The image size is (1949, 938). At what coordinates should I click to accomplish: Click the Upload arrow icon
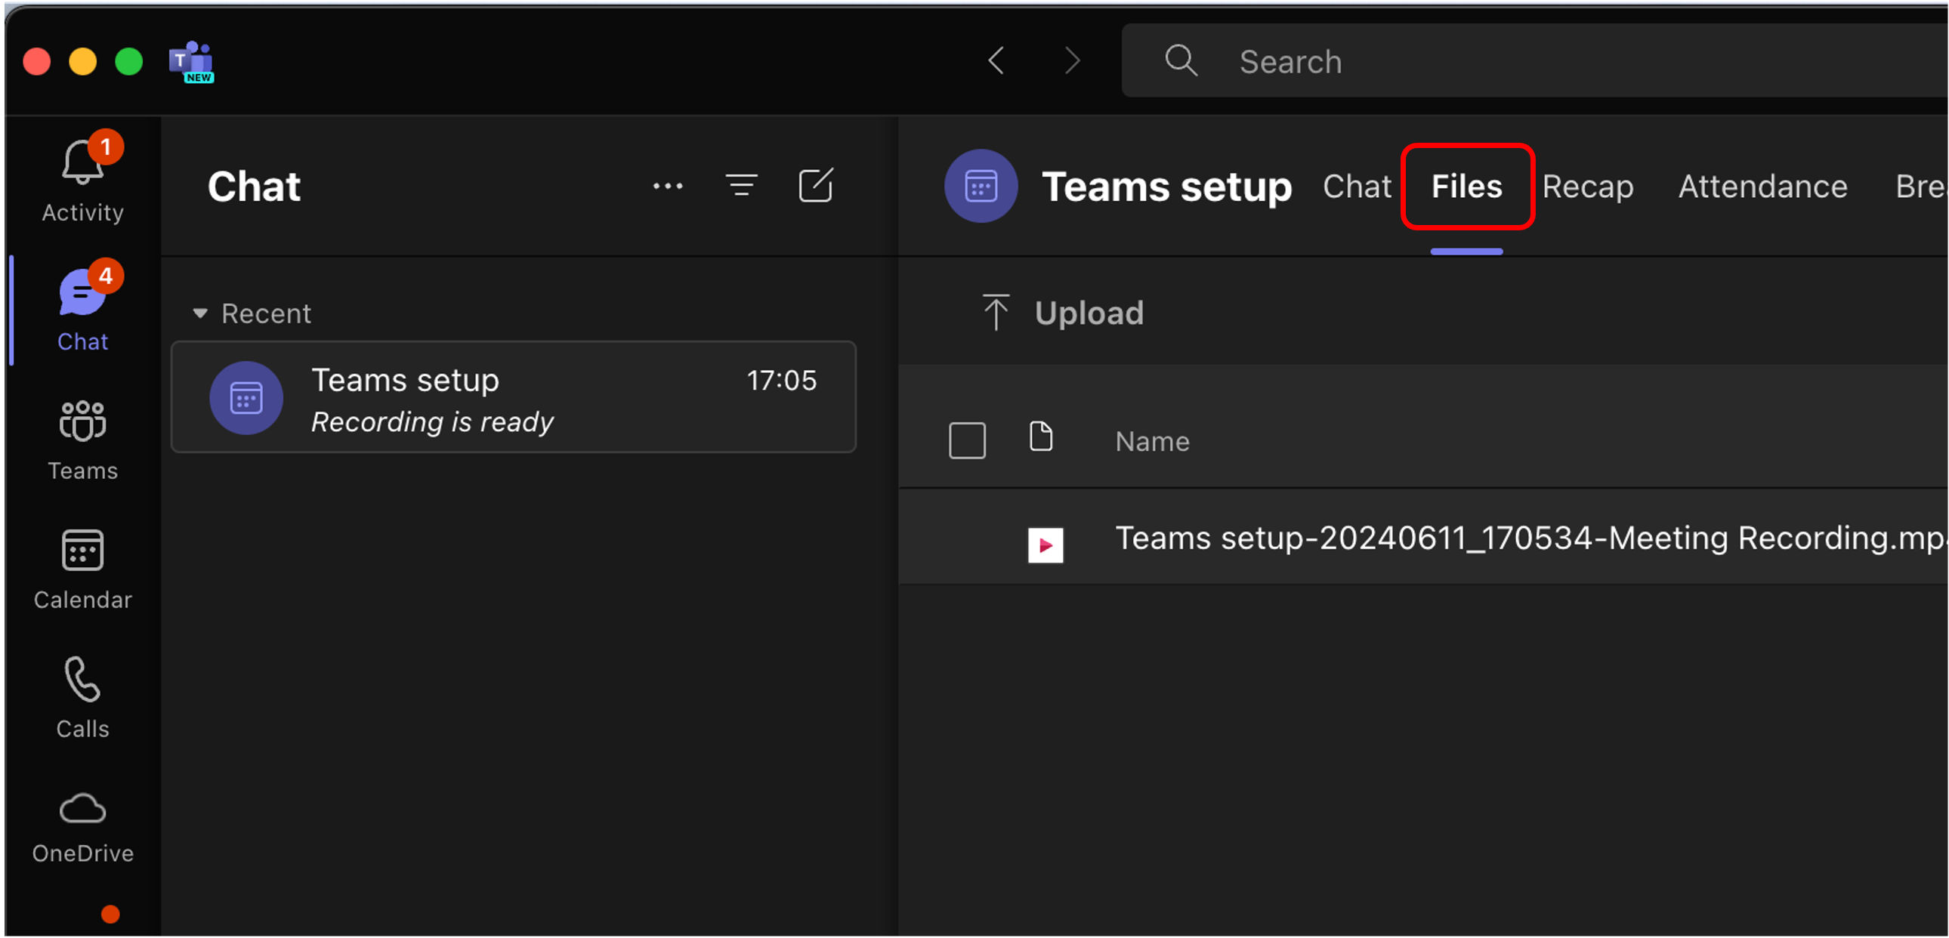click(996, 313)
